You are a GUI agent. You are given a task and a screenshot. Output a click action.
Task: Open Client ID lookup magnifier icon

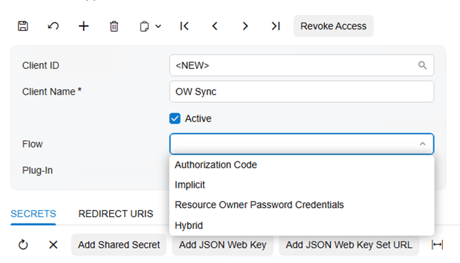pyautogui.click(x=422, y=65)
